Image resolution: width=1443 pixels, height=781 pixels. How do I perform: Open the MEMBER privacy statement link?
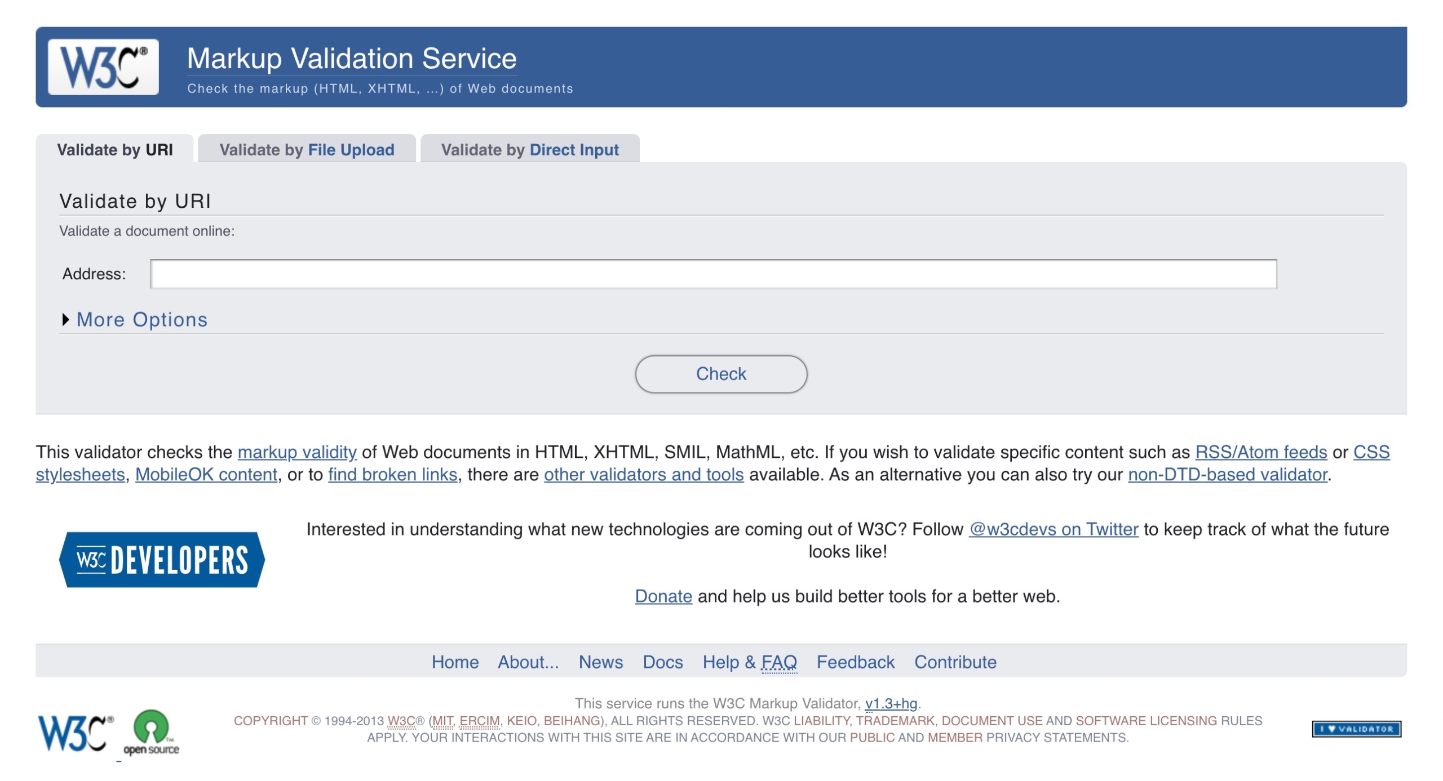pyautogui.click(x=955, y=738)
